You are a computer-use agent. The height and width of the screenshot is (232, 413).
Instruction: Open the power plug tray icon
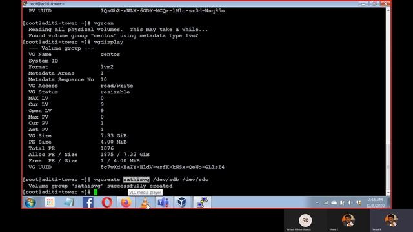click(342, 202)
